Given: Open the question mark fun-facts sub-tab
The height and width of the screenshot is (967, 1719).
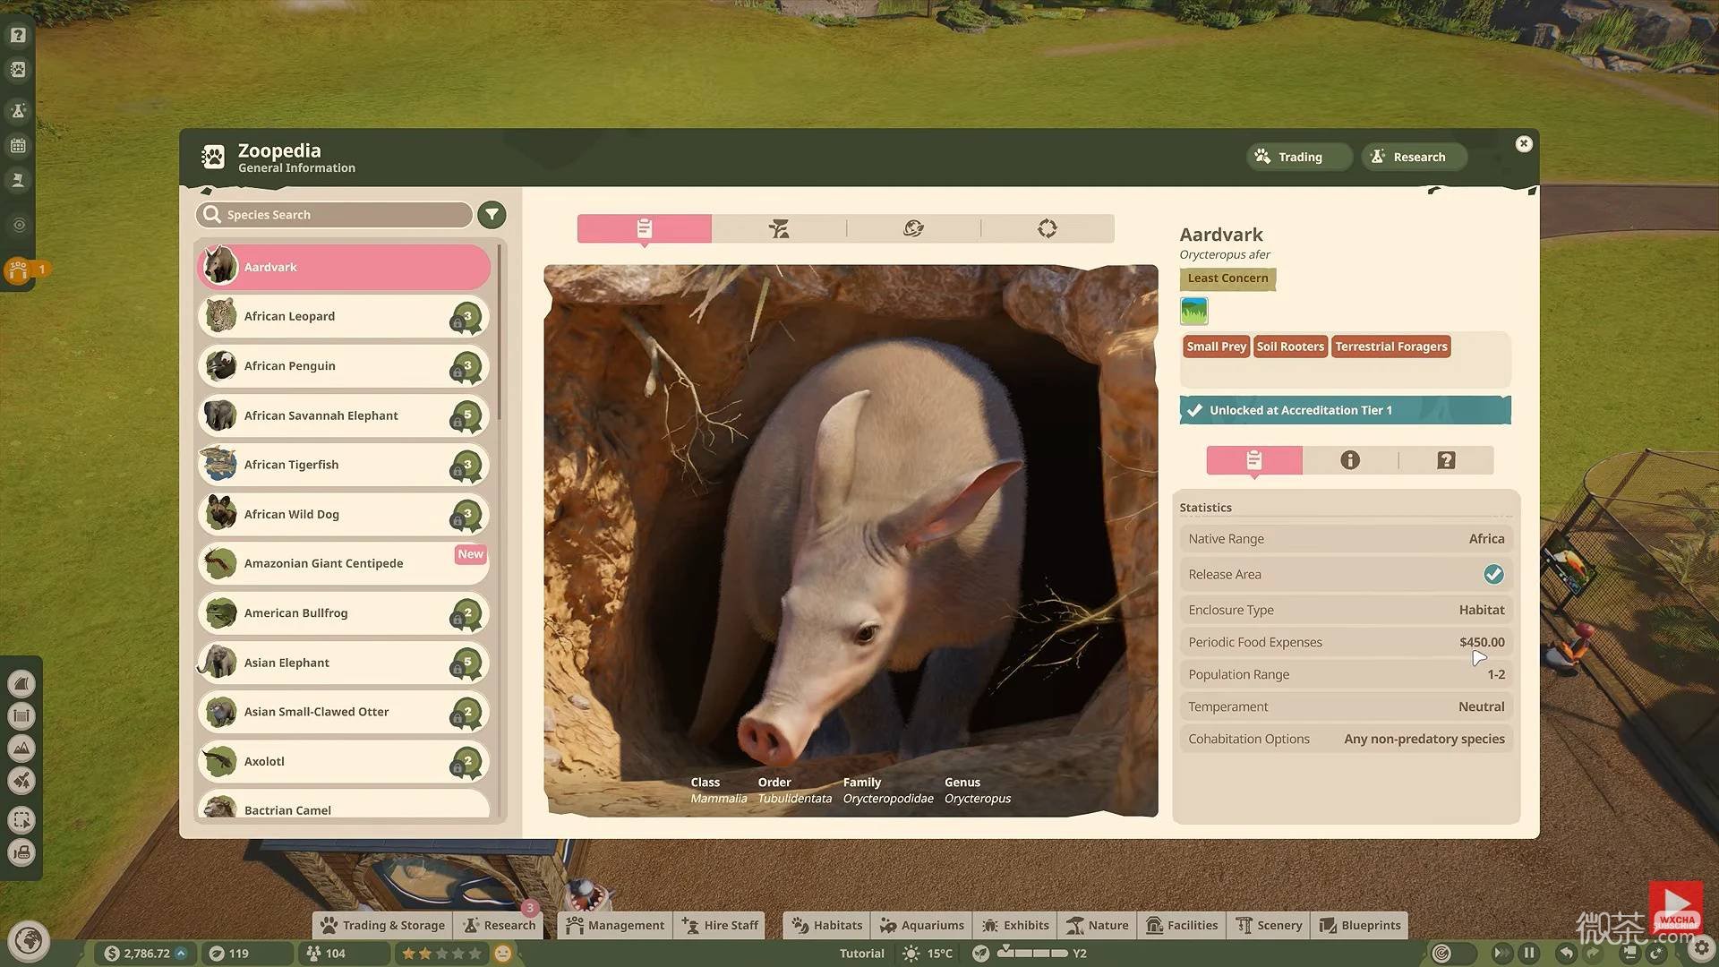Looking at the screenshot, I should (1446, 460).
